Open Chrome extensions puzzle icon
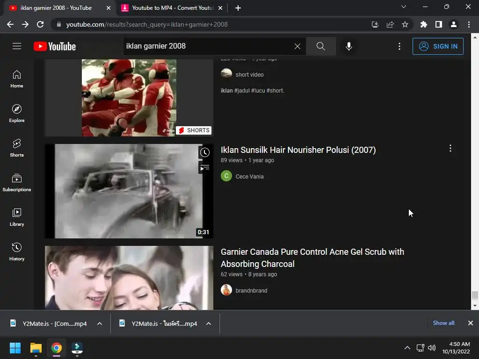 coord(423,24)
